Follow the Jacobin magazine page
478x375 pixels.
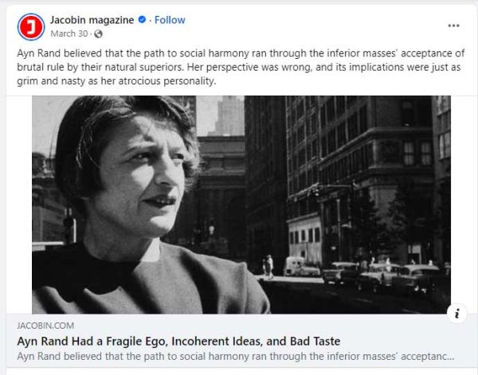pyautogui.click(x=170, y=20)
